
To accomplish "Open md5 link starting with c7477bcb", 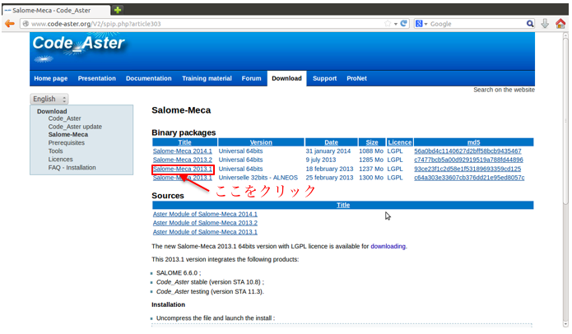I will point(468,160).
